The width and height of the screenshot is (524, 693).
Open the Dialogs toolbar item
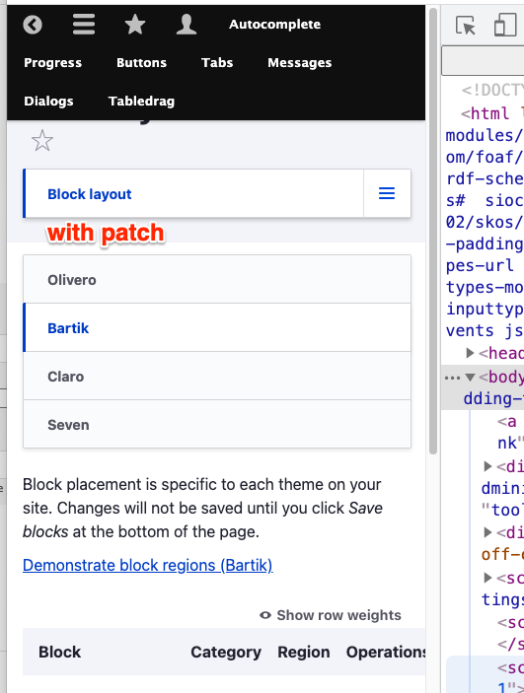(48, 102)
